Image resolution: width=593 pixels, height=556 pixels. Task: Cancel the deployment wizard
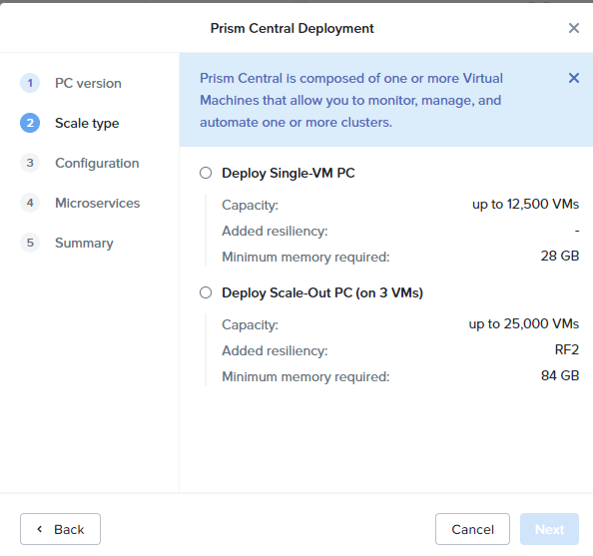pyautogui.click(x=472, y=529)
